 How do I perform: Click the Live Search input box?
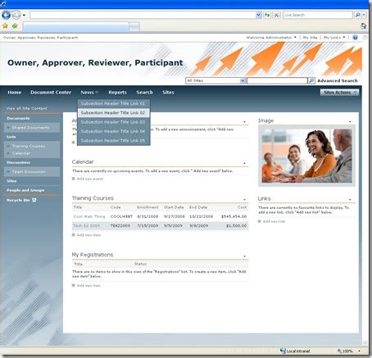pos(318,15)
